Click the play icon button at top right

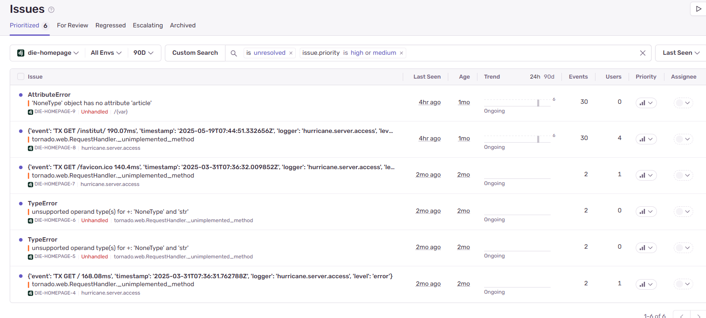click(x=698, y=9)
